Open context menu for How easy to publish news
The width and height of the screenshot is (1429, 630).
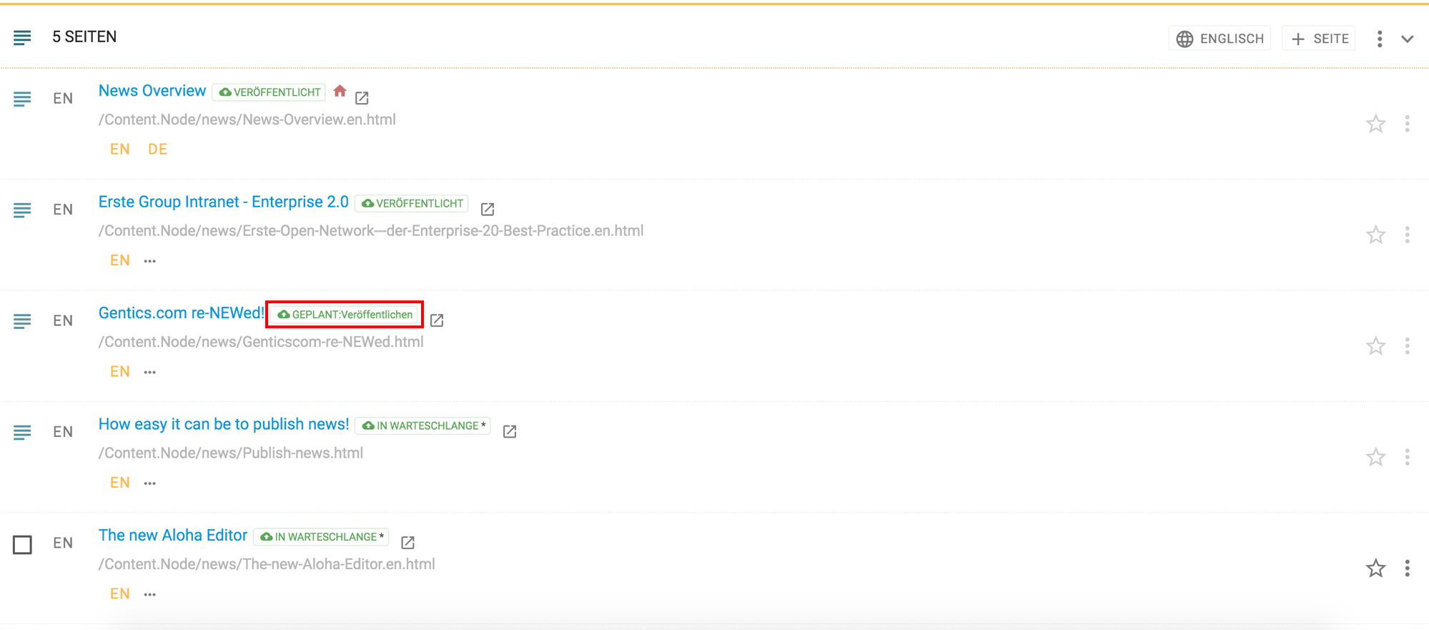click(1407, 457)
